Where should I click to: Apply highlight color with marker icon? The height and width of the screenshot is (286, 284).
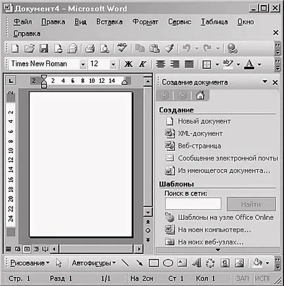point(228,64)
